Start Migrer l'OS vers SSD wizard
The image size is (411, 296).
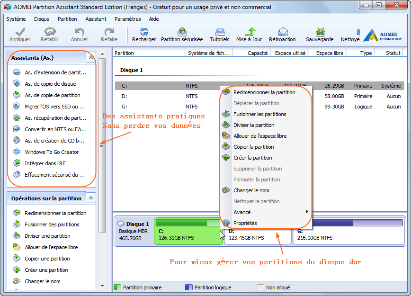click(49, 107)
